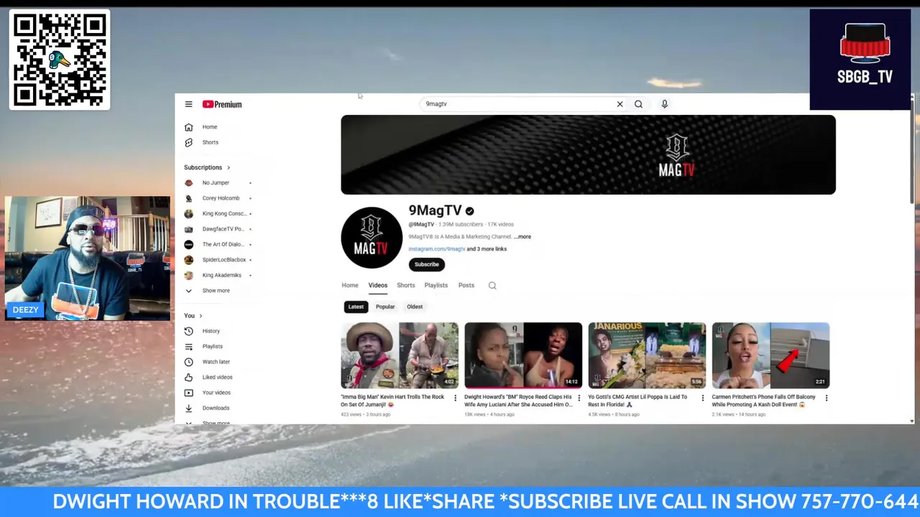Open Liked videos list
This screenshot has height=517, width=920.
point(218,377)
